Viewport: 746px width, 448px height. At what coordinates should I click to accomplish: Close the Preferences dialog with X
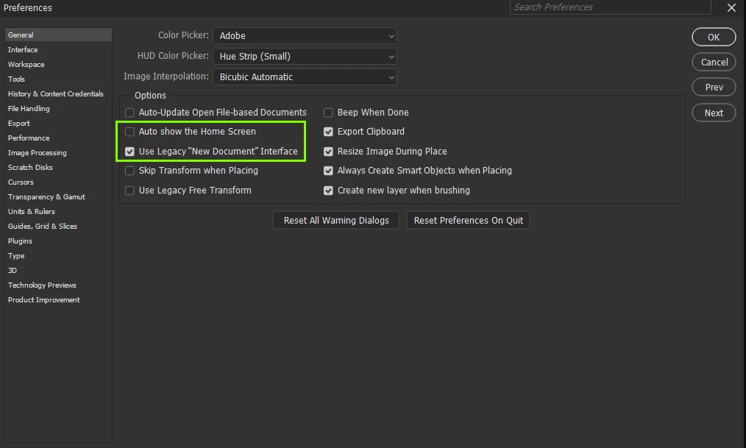coord(731,7)
